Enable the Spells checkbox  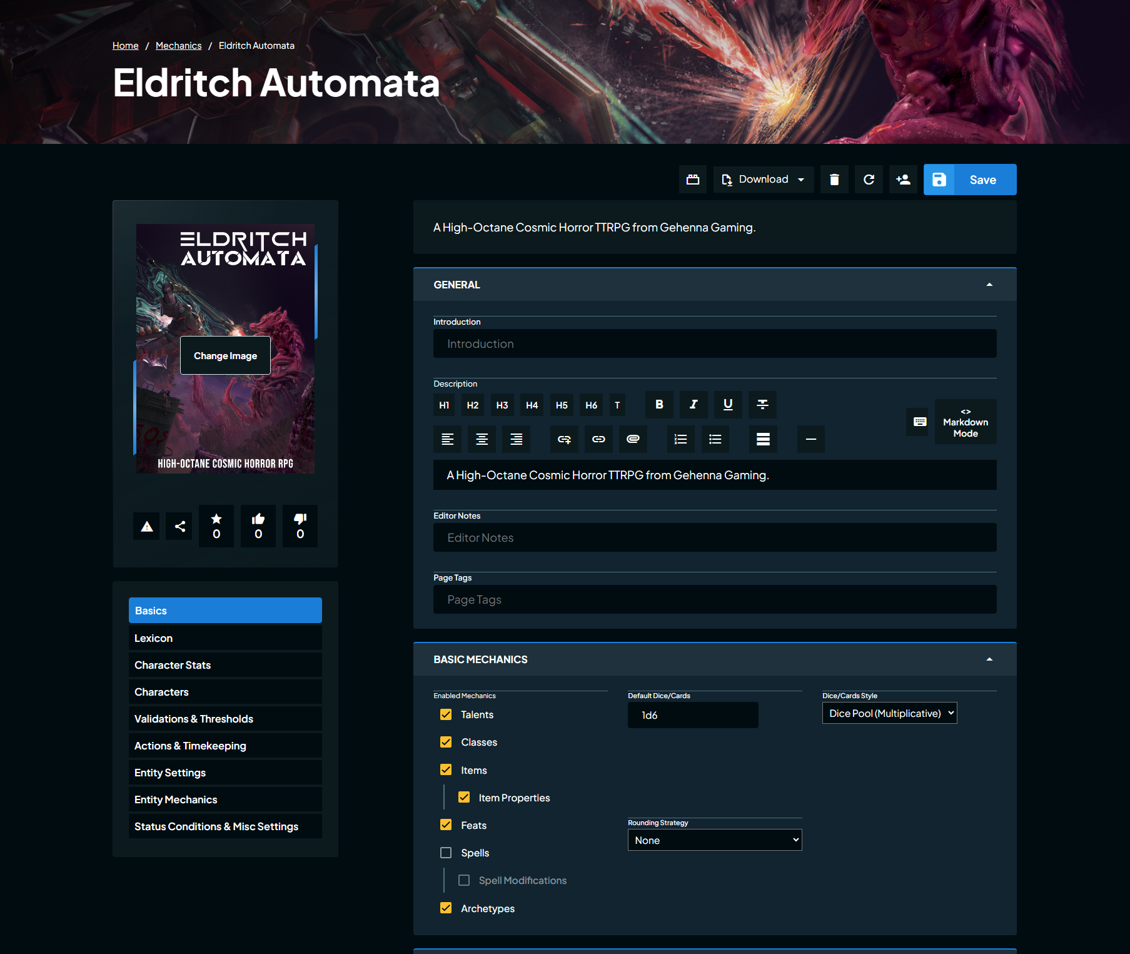[x=446, y=853]
